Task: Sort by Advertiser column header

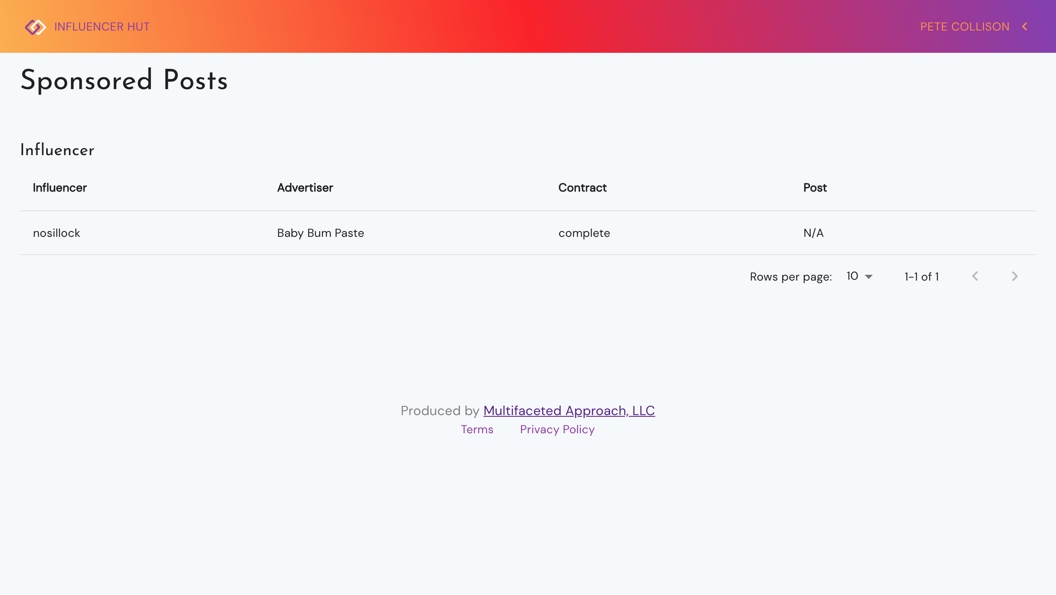Action: [305, 188]
